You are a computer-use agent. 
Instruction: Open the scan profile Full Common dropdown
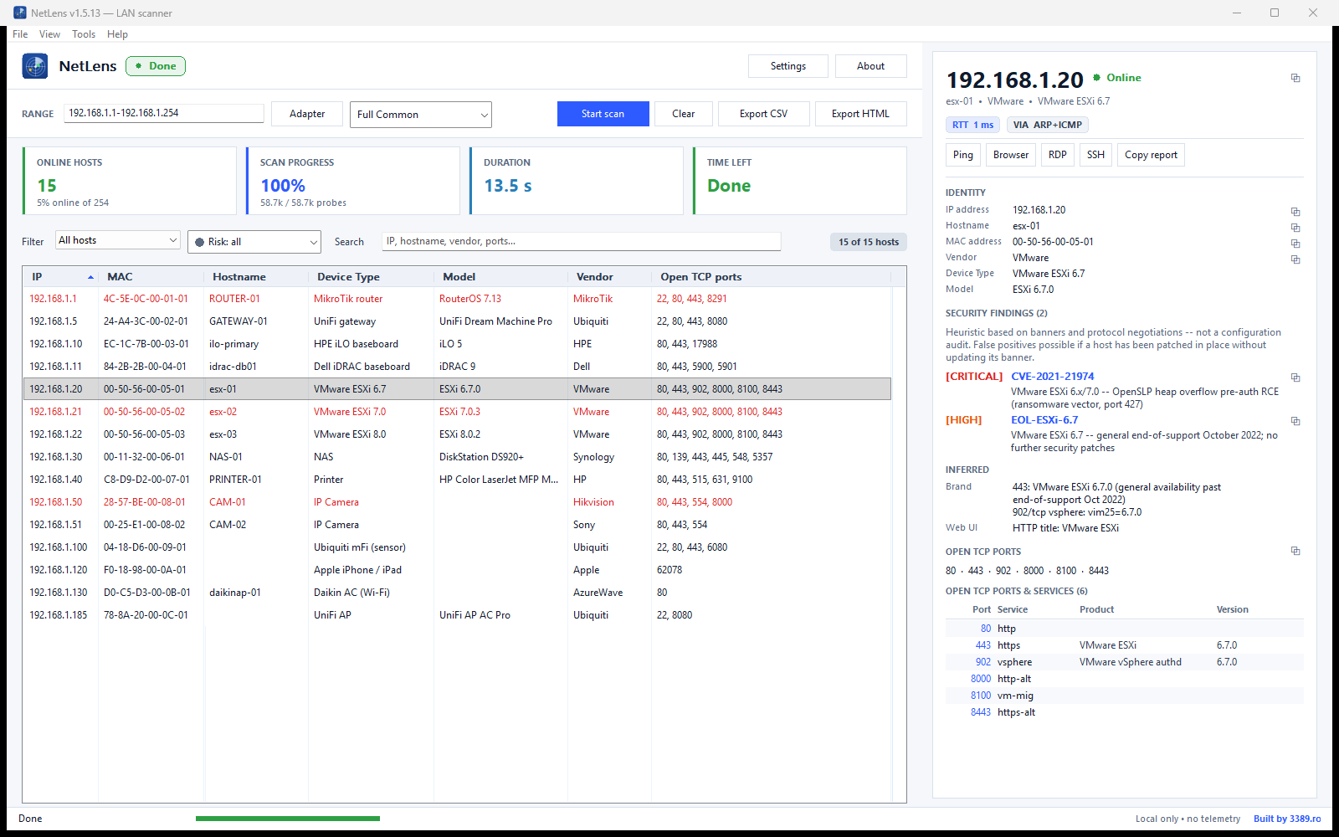421,115
